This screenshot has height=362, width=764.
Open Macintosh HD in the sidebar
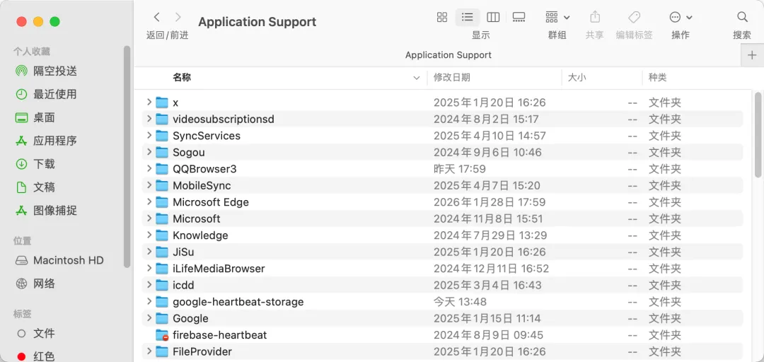(68, 260)
